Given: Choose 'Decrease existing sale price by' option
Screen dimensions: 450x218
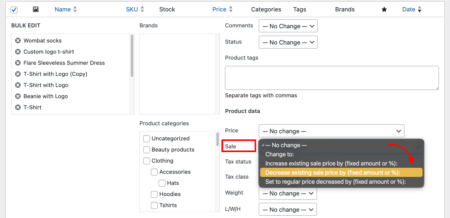Looking at the screenshot, I should [341, 173].
